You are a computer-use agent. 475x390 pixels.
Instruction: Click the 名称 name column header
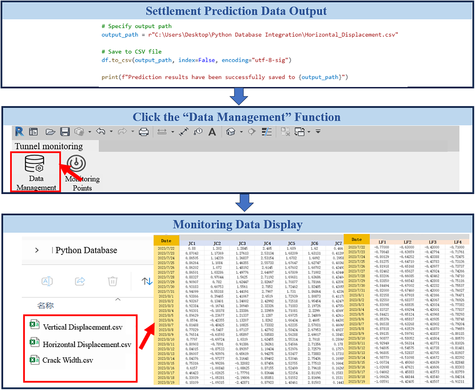tap(46, 306)
